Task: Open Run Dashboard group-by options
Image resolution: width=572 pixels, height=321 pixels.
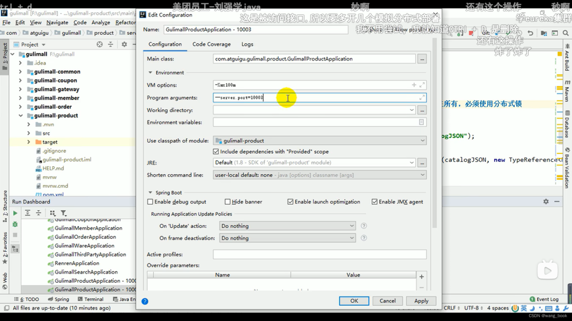Action: pos(53,213)
